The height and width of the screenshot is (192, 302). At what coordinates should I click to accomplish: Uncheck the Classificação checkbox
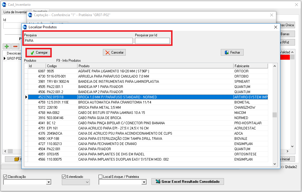(x=5, y=176)
